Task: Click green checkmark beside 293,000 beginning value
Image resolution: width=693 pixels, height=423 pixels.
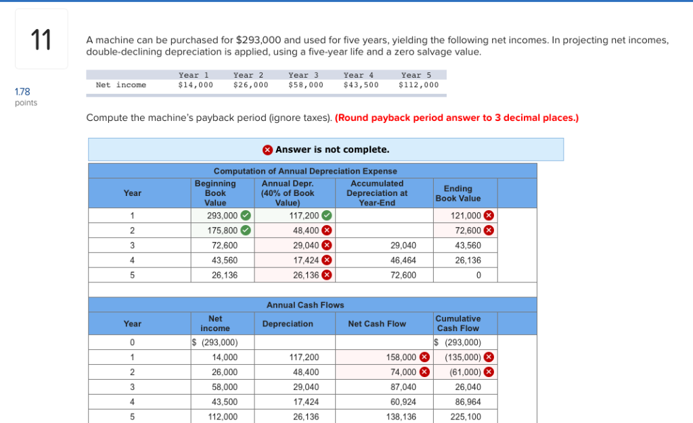Action: [246, 216]
